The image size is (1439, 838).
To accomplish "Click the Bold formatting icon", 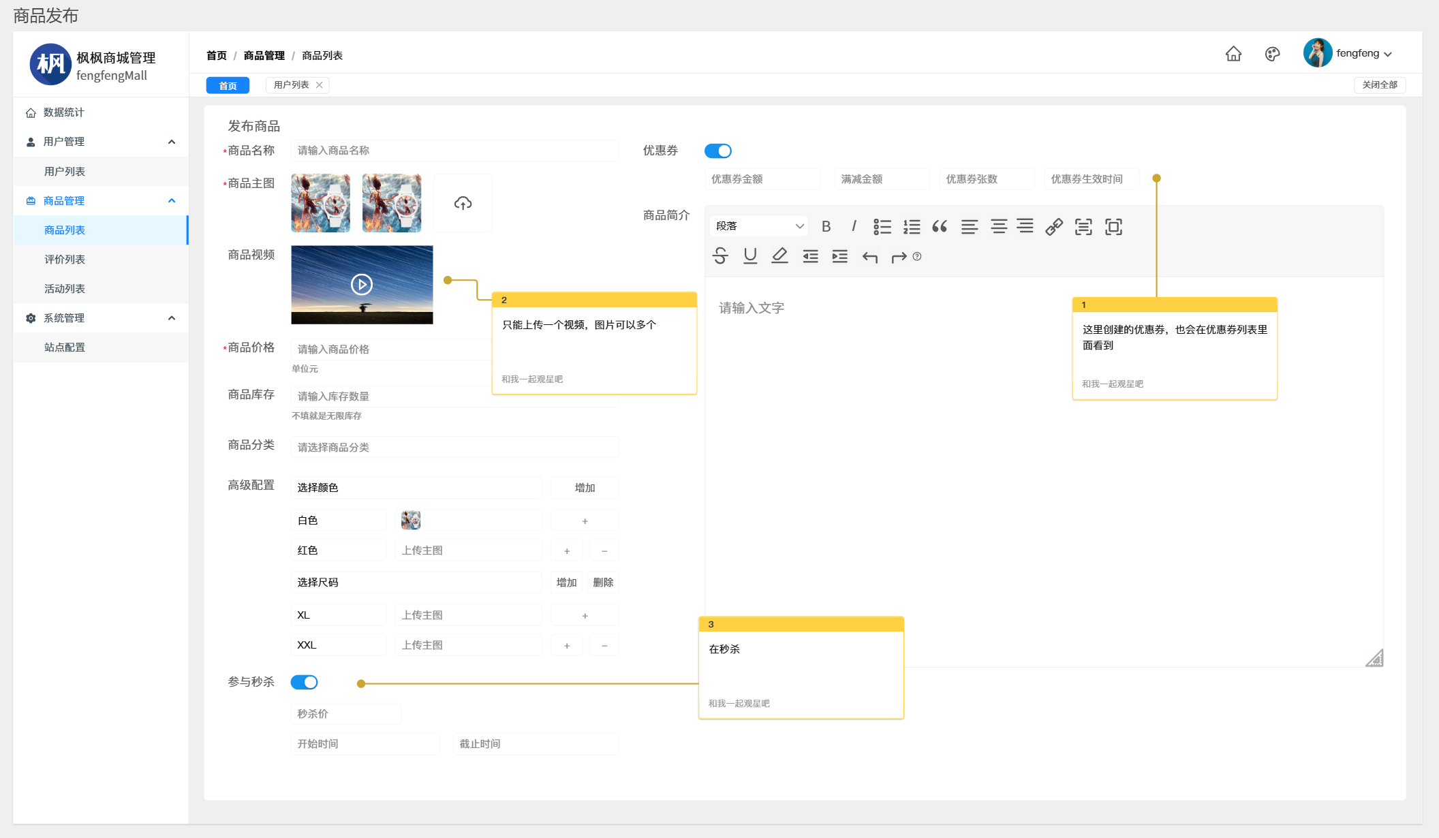I will click(826, 226).
